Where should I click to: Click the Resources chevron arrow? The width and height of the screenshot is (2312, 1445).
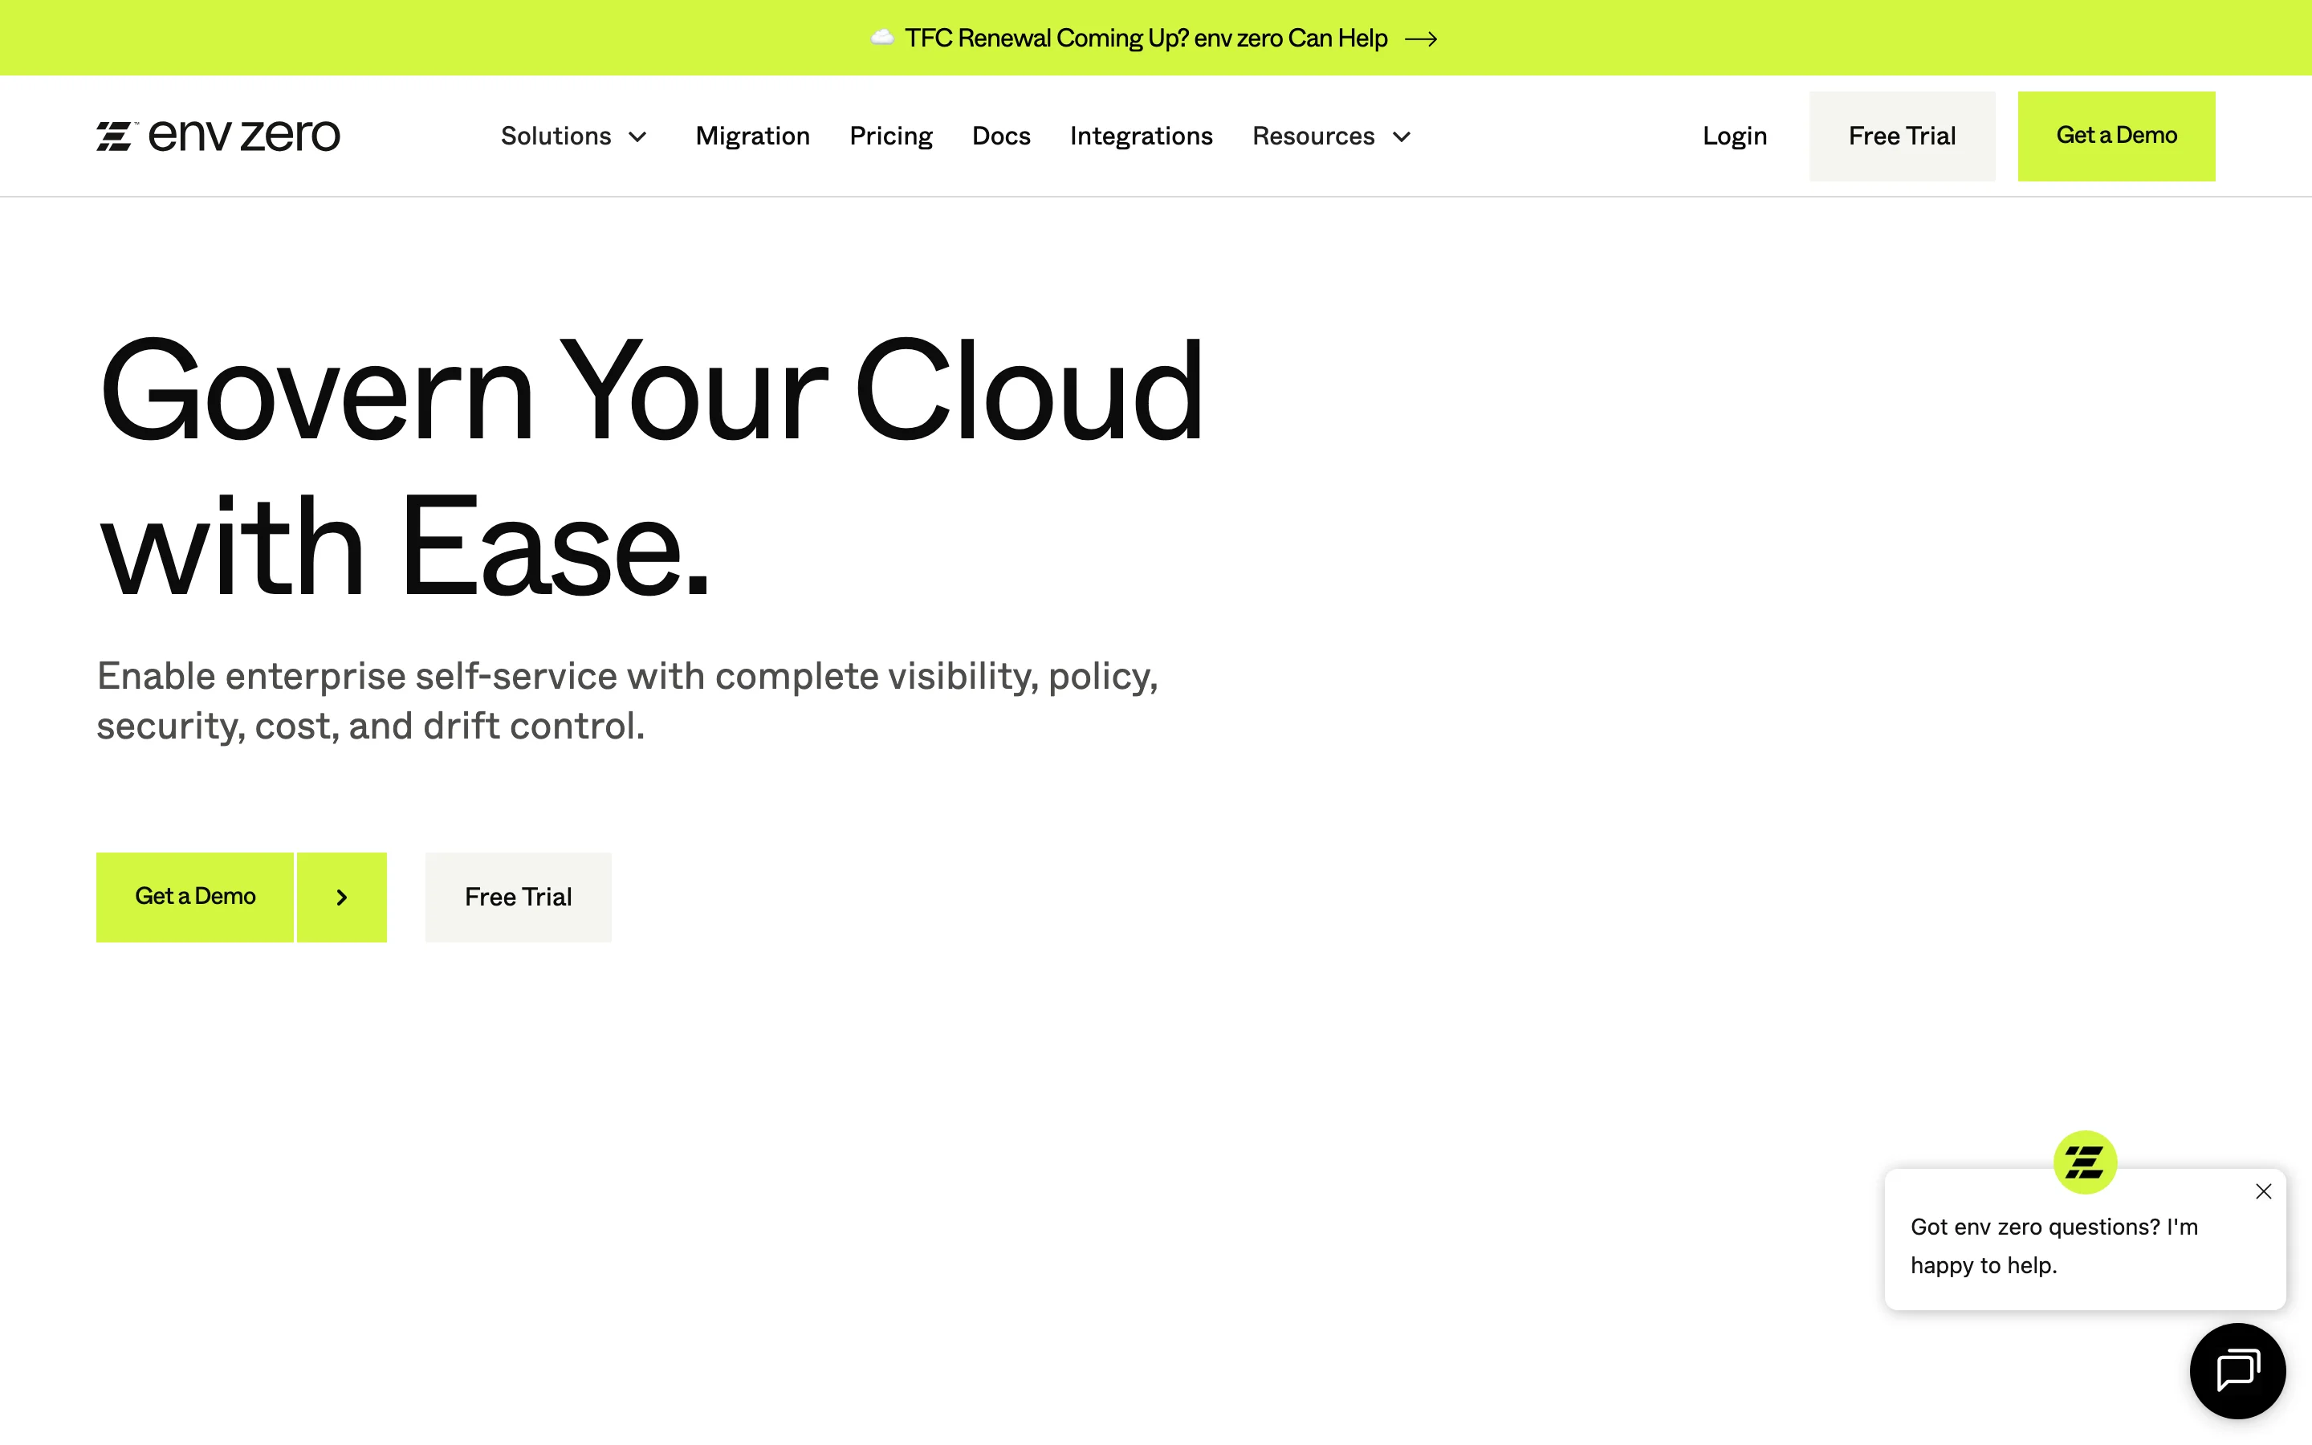[1402, 137]
